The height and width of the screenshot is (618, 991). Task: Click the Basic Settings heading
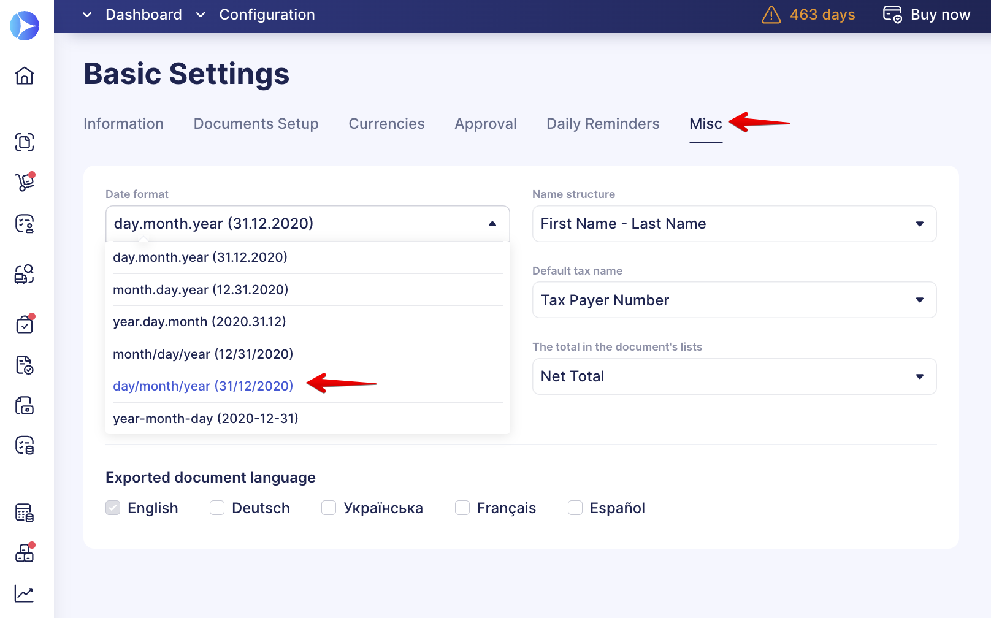click(x=186, y=74)
